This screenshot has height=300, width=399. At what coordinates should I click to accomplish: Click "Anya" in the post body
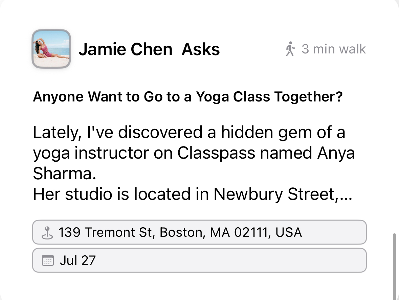(336, 154)
